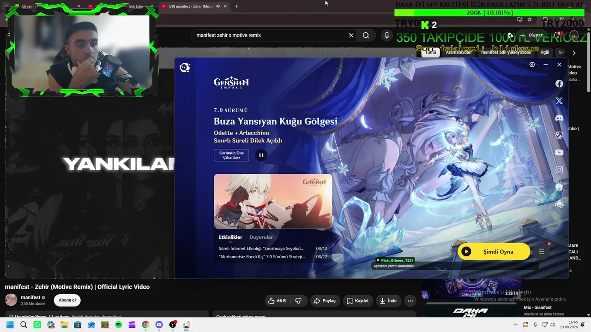The width and height of the screenshot is (591, 332).
Task: Open the video's more actions menu
Action: (410, 301)
